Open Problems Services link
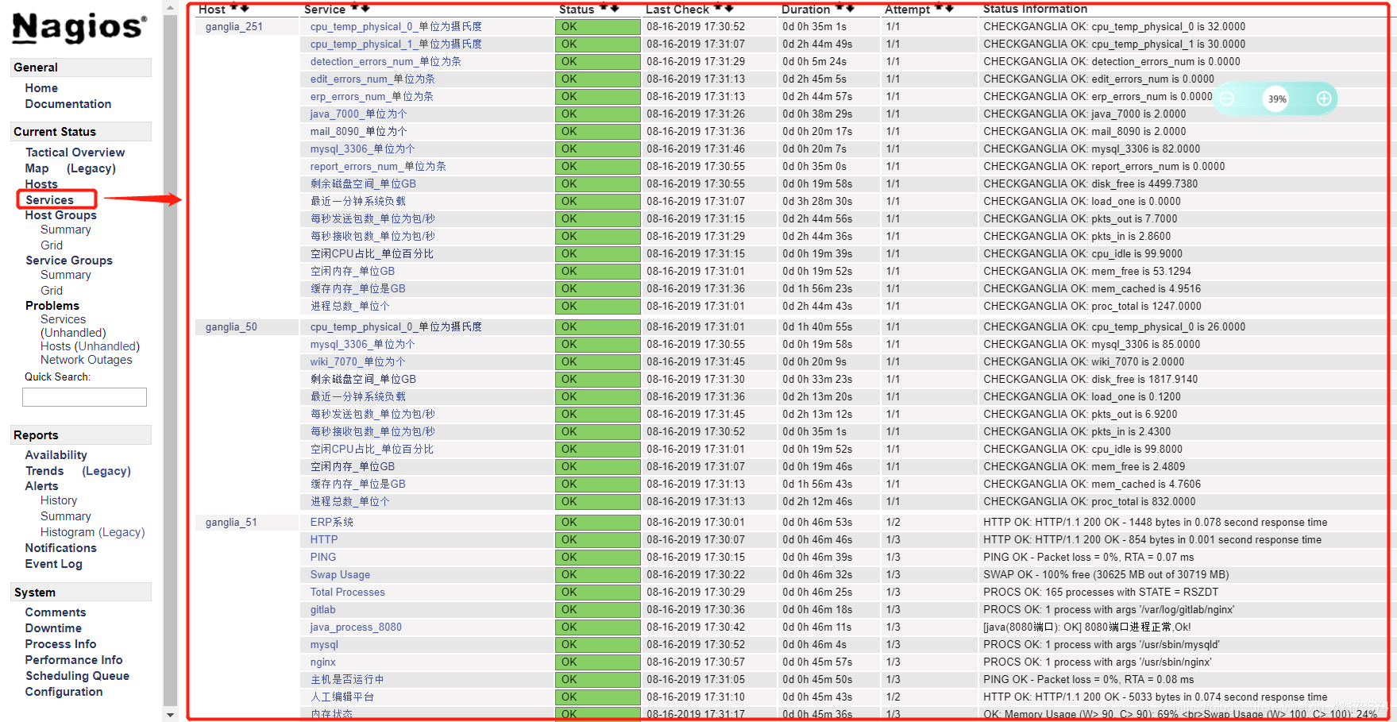This screenshot has height=722, width=1397. point(64,319)
